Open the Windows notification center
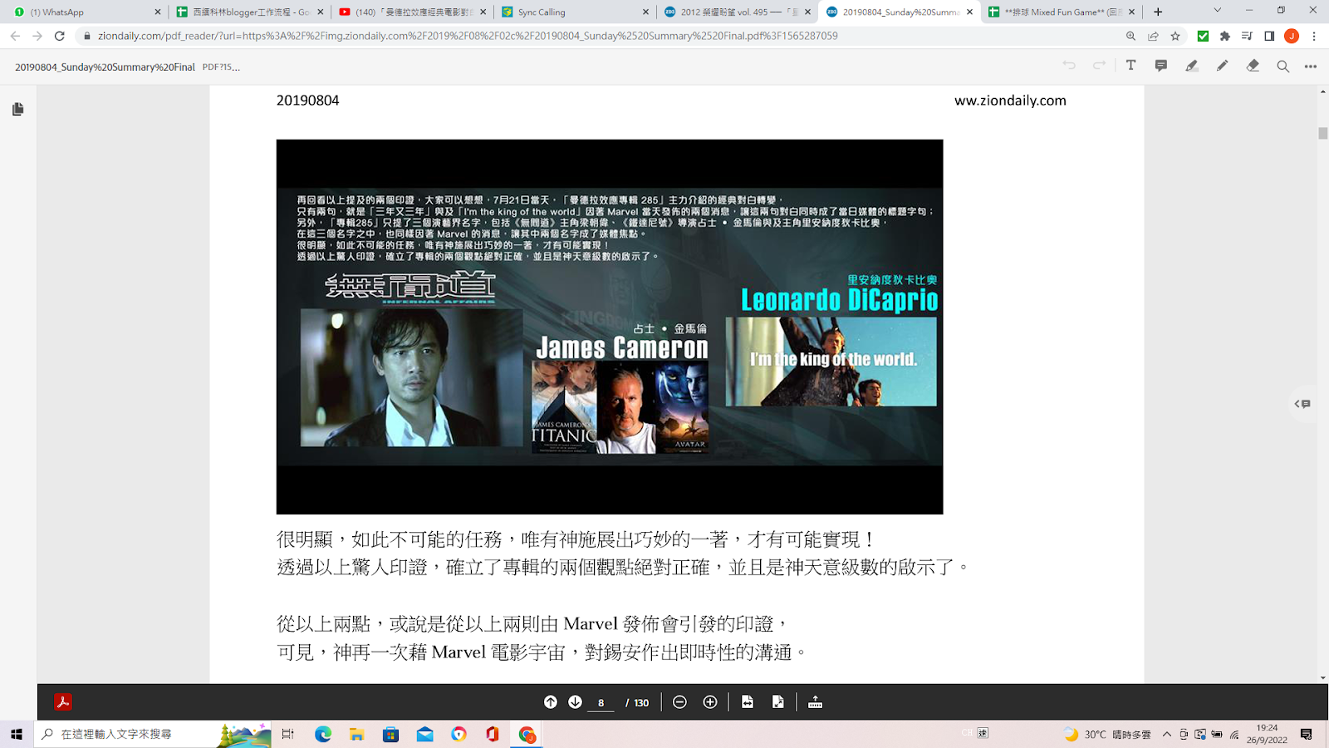The image size is (1329, 748). 1307,734
